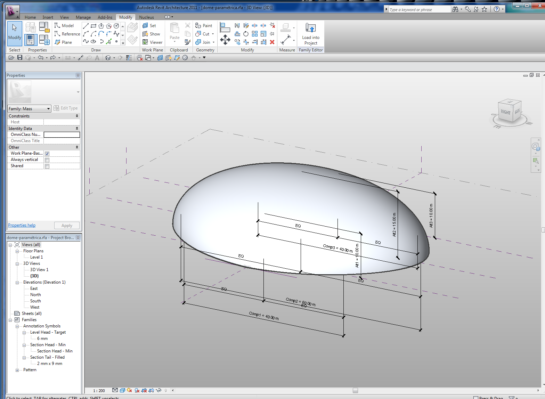
Task: Open the Manage ribbon tab
Action: click(83, 17)
